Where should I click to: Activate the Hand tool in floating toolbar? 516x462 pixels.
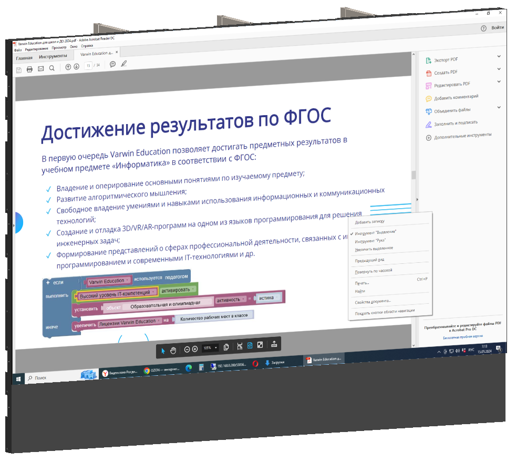point(173,351)
